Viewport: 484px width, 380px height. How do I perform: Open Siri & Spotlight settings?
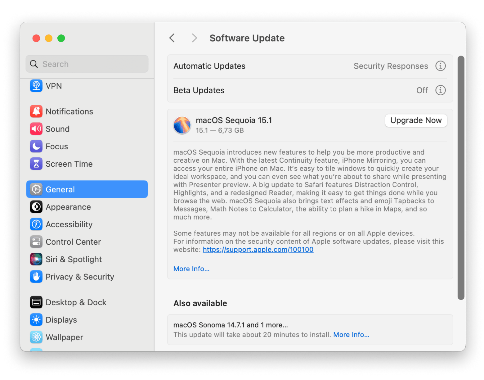87,259
